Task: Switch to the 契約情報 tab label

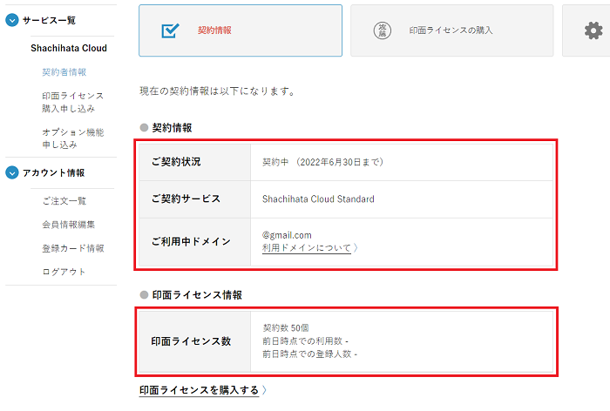Action: pos(214,30)
